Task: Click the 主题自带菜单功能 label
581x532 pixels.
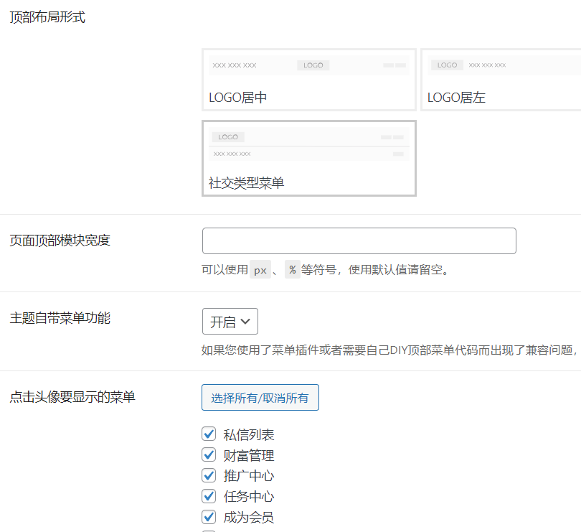Action: click(60, 318)
